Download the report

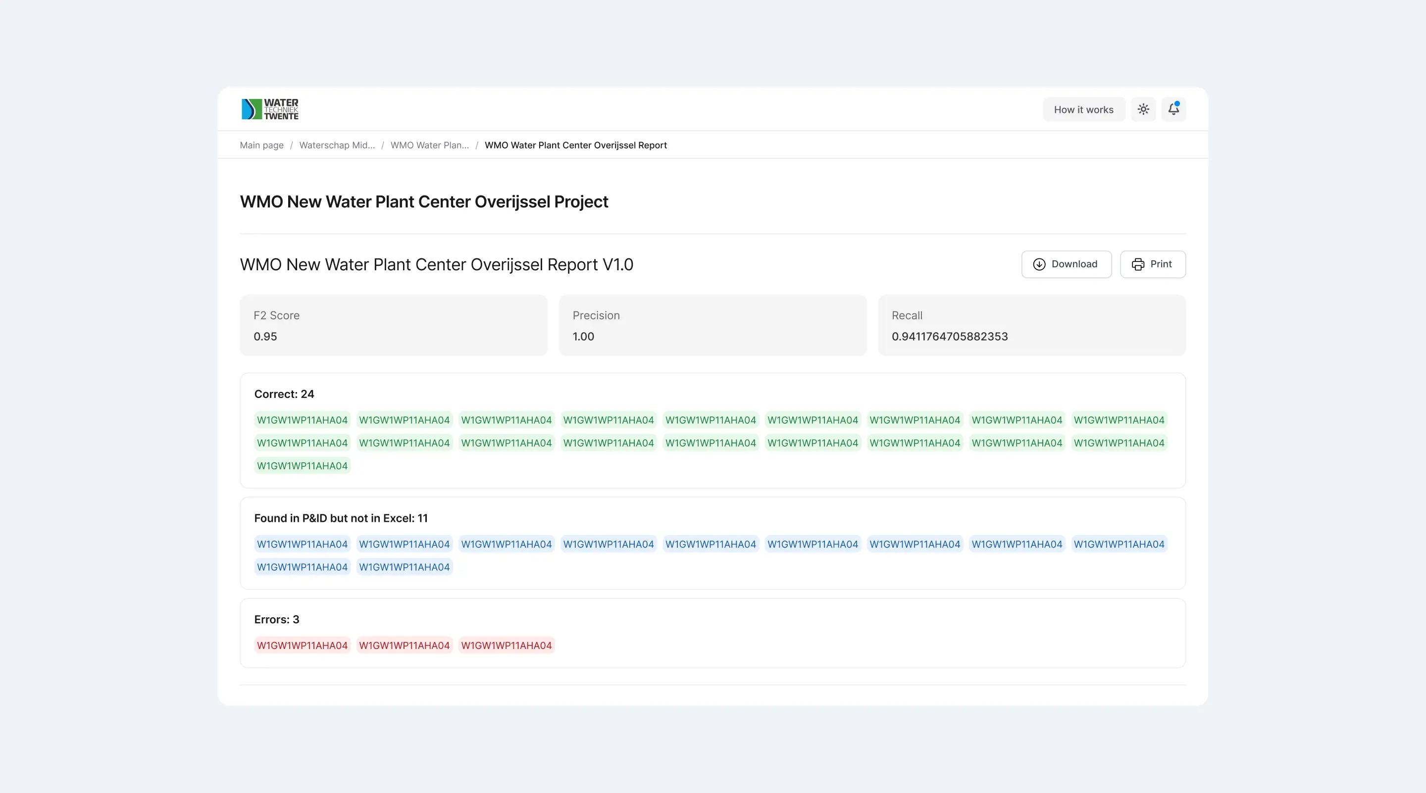(1066, 264)
